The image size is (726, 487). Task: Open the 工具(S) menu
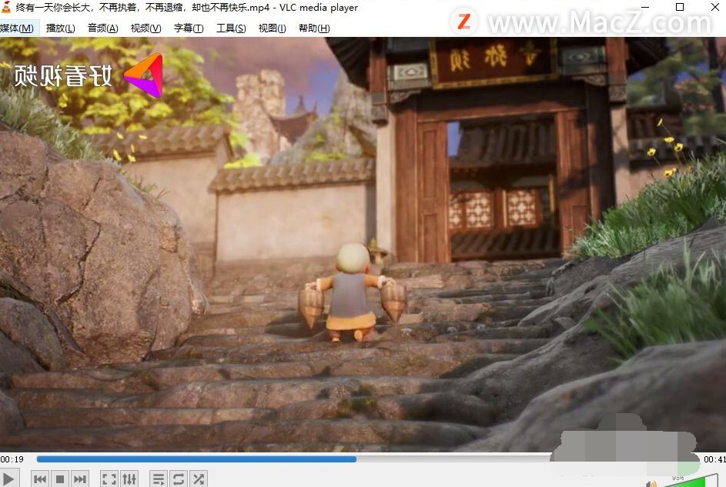pyautogui.click(x=231, y=28)
